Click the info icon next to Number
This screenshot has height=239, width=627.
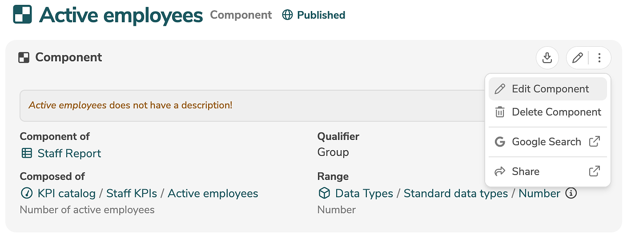coord(571,194)
